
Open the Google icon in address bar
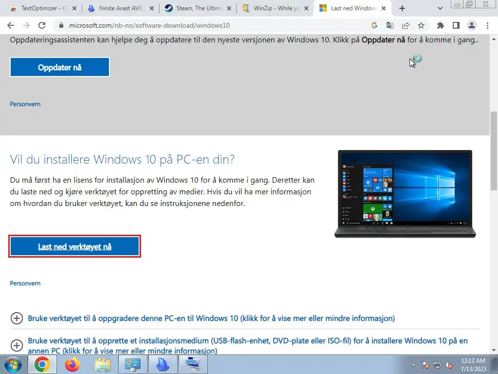click(374, 25)
